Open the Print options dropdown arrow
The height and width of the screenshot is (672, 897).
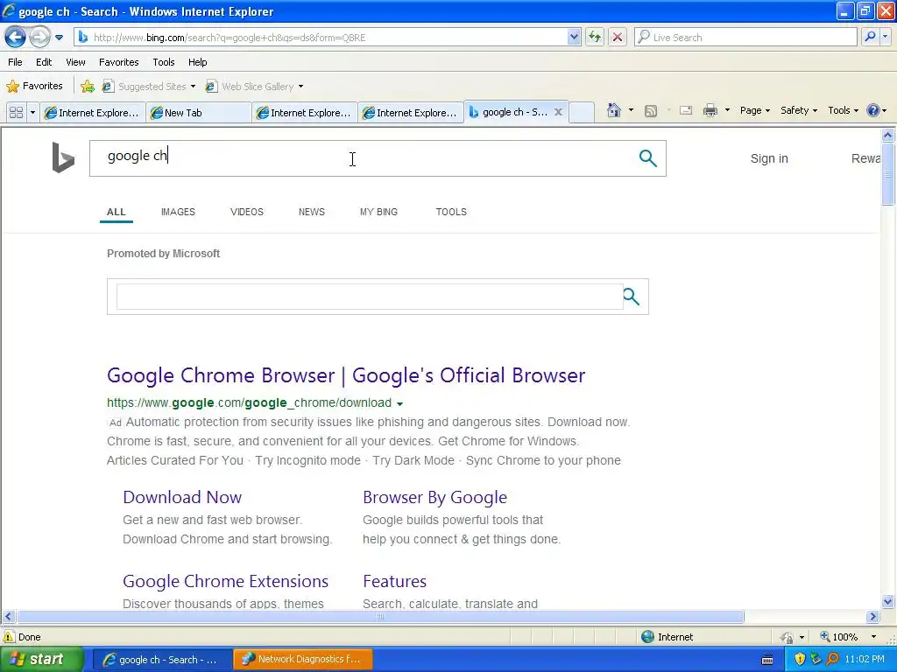point(727,110)
